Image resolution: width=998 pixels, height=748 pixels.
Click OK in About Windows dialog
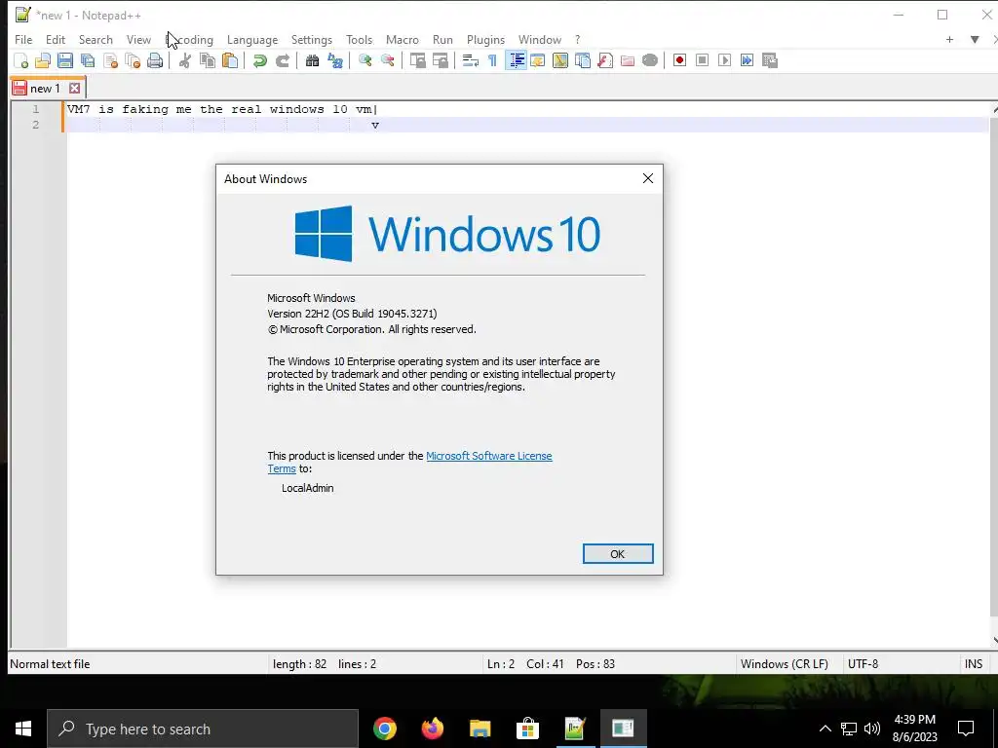617,554
